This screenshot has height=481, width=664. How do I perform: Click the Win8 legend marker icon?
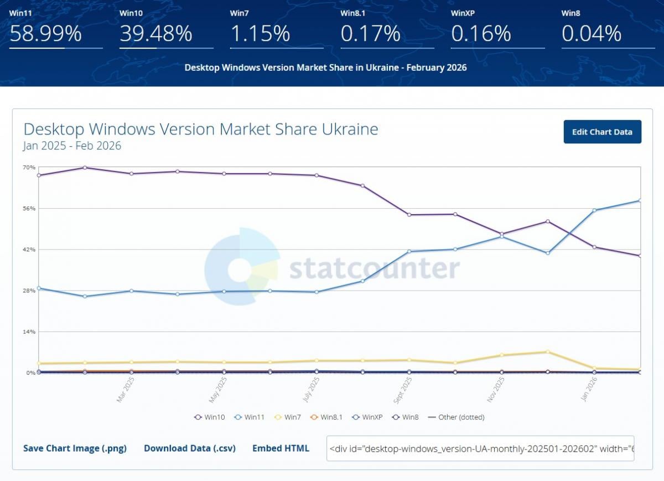395,417
